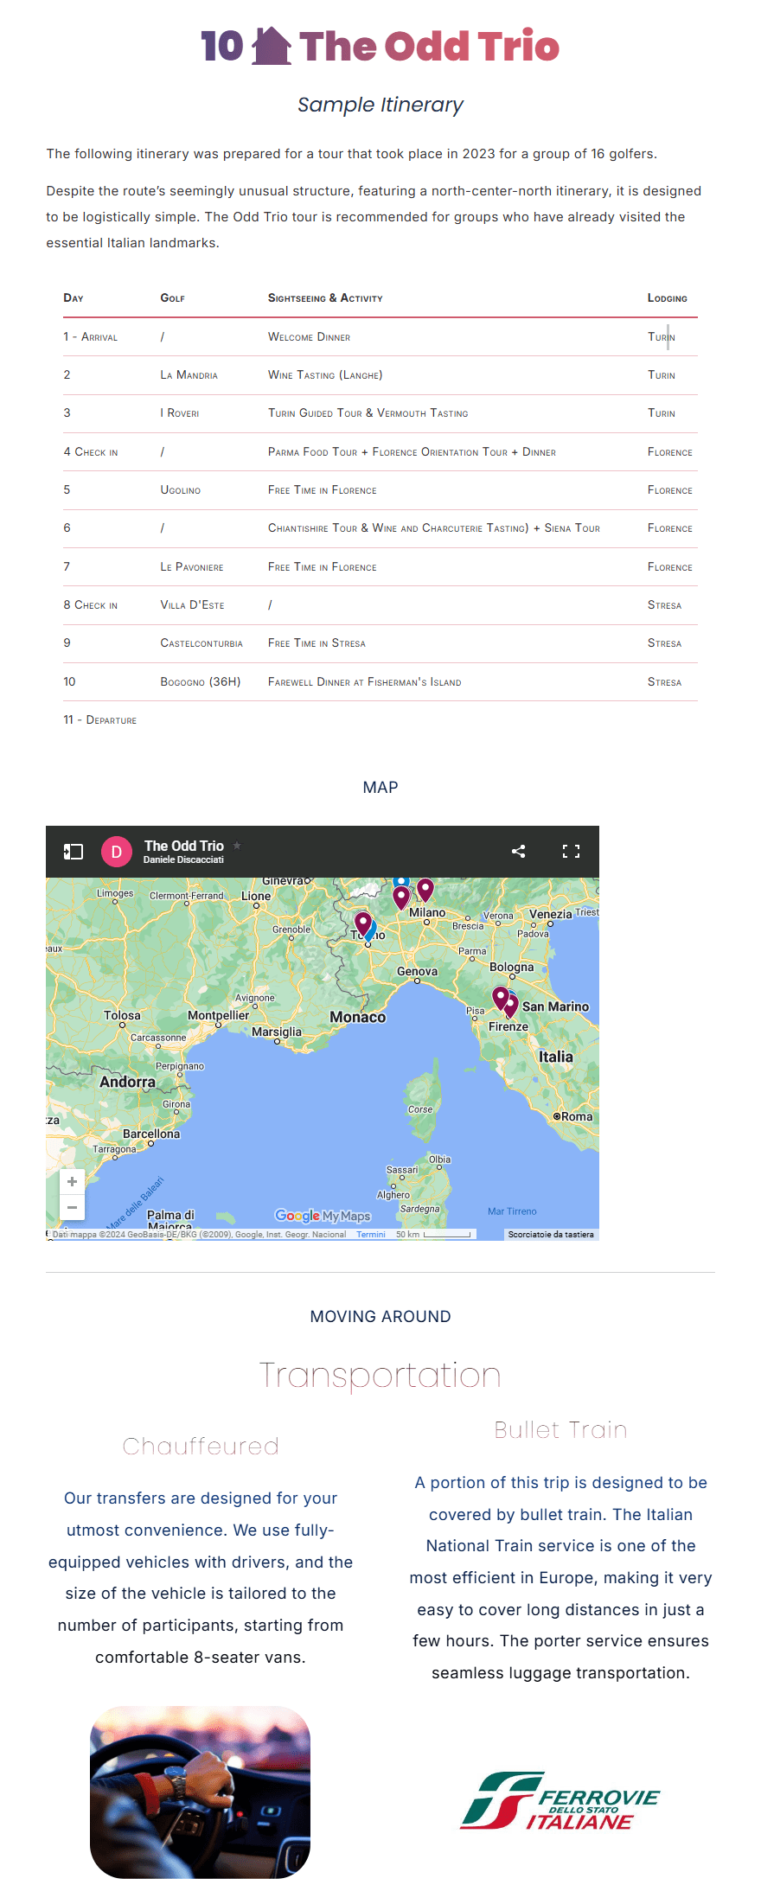Click the house icon in the title
The image size is (761, 1904).
click(272, 47)
